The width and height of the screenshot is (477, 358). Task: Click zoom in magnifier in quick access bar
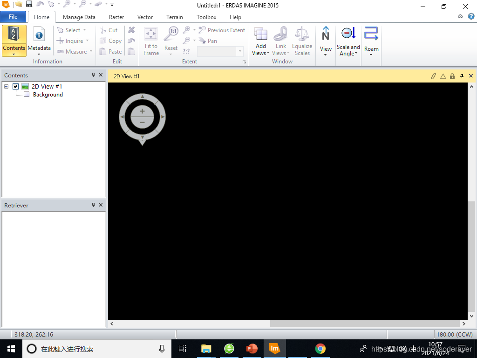click(67, 4)
